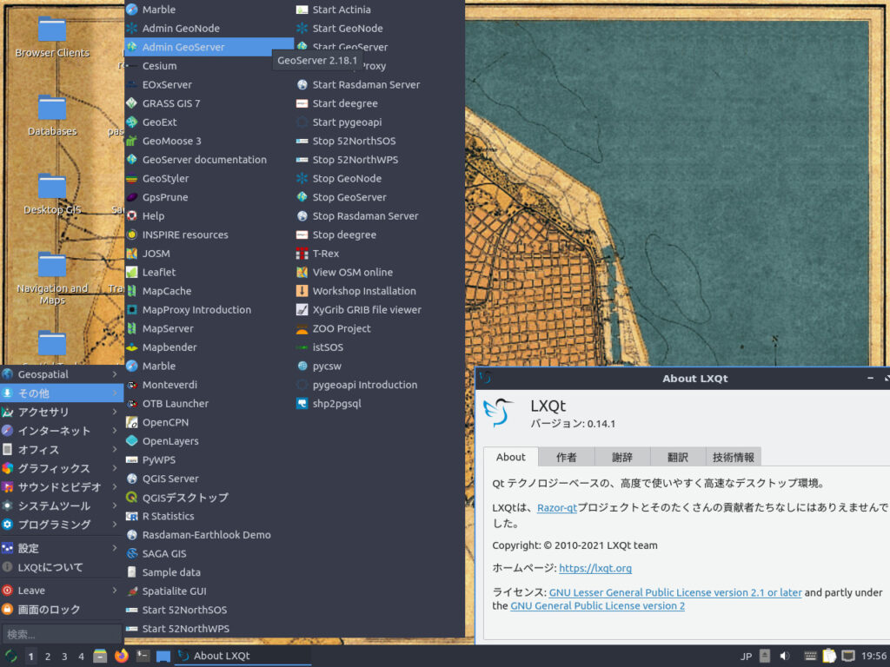890x667 pixels.
Task: Switch to workspace 2 on the taskbar
Action: tap(50, 657)
